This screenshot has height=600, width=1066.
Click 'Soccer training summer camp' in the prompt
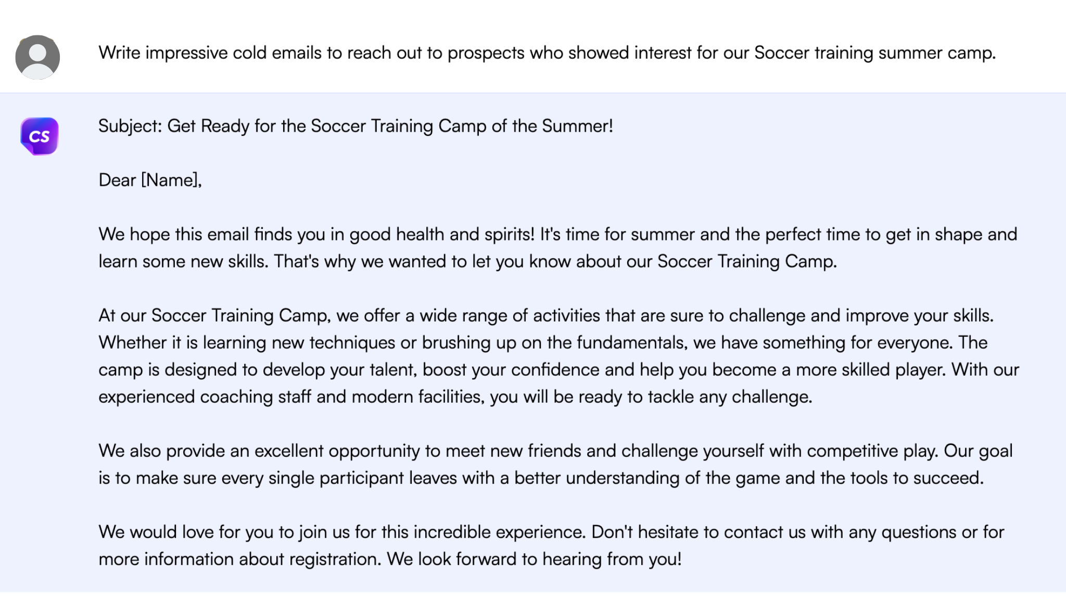pyautogui.click(x=874, y=53)
